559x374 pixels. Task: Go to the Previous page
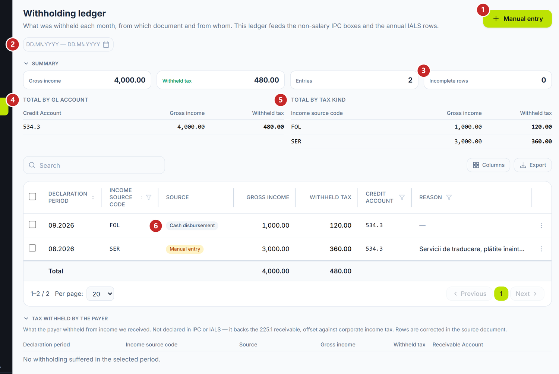click(469, 294)
